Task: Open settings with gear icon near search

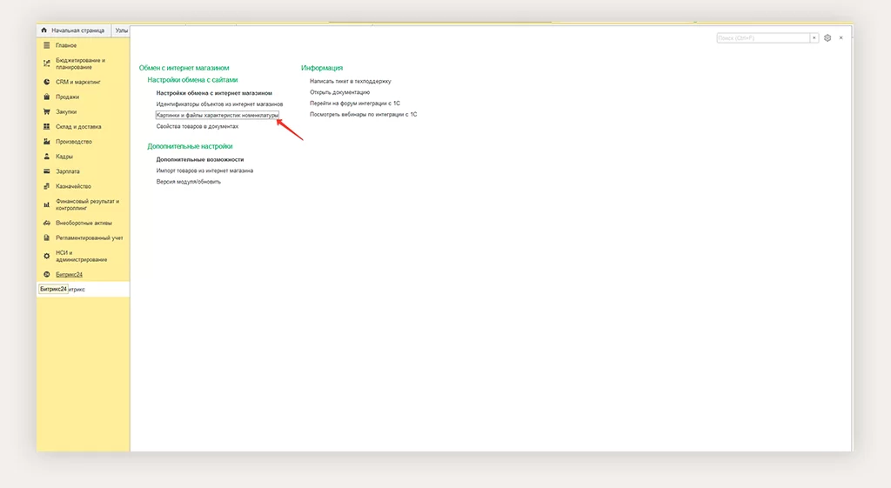Action: 827,38
